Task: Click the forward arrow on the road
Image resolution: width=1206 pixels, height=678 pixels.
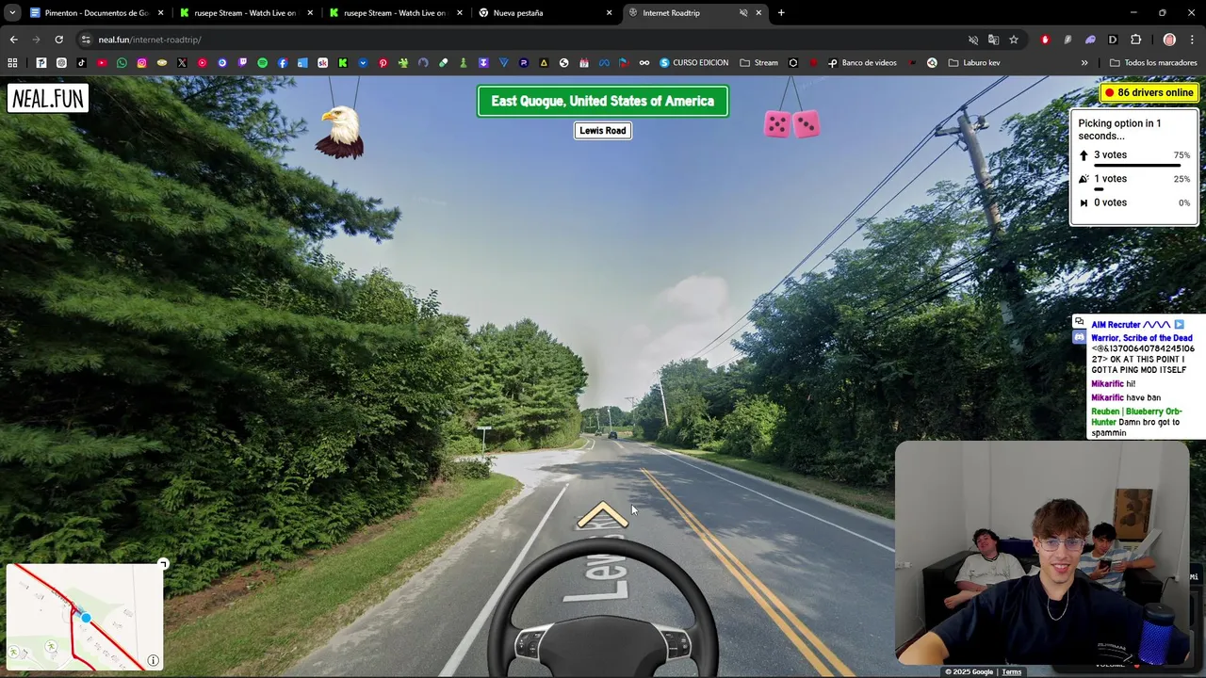Action: click(603, 515)
